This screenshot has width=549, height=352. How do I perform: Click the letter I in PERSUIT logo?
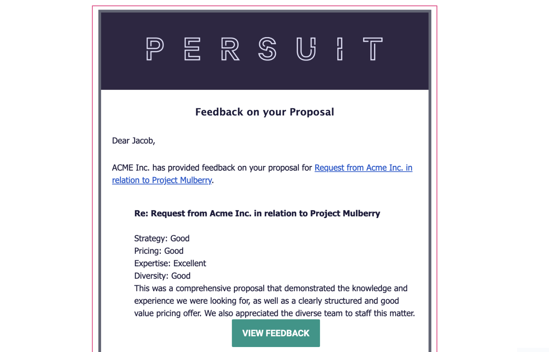coord(340,49)
